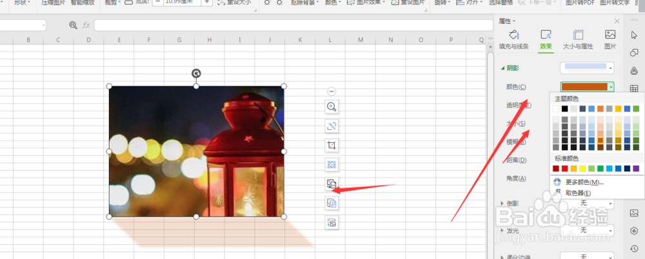Click the formula bar input field
645x259 pixels.
point(293,25)
